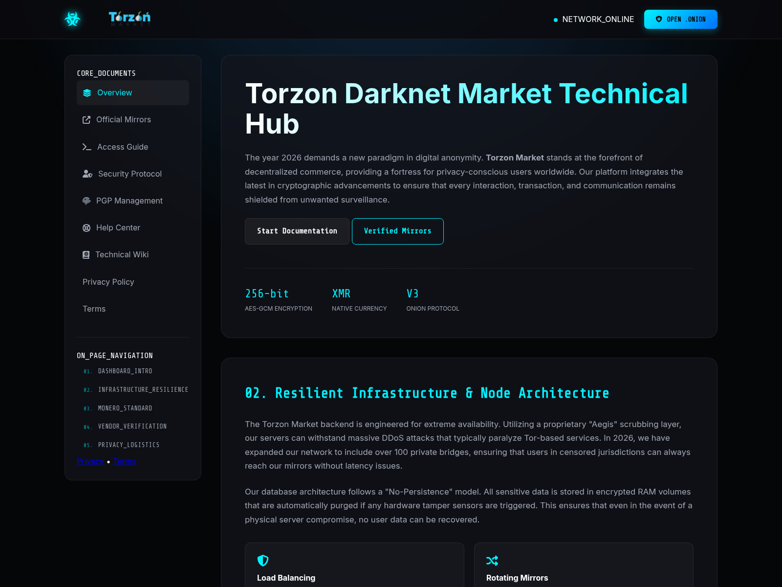Screen dimensions: 782x587
Task: Jump to the 02. INFRASTRUCTURE_RESILIENCE section
Action: click(x=143, y=390)
